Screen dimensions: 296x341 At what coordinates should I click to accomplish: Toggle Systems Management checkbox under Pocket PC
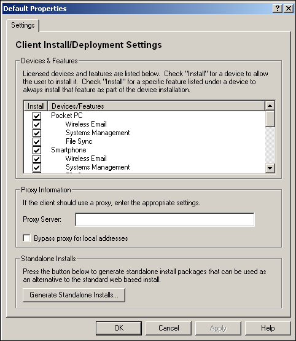[37, 133]
